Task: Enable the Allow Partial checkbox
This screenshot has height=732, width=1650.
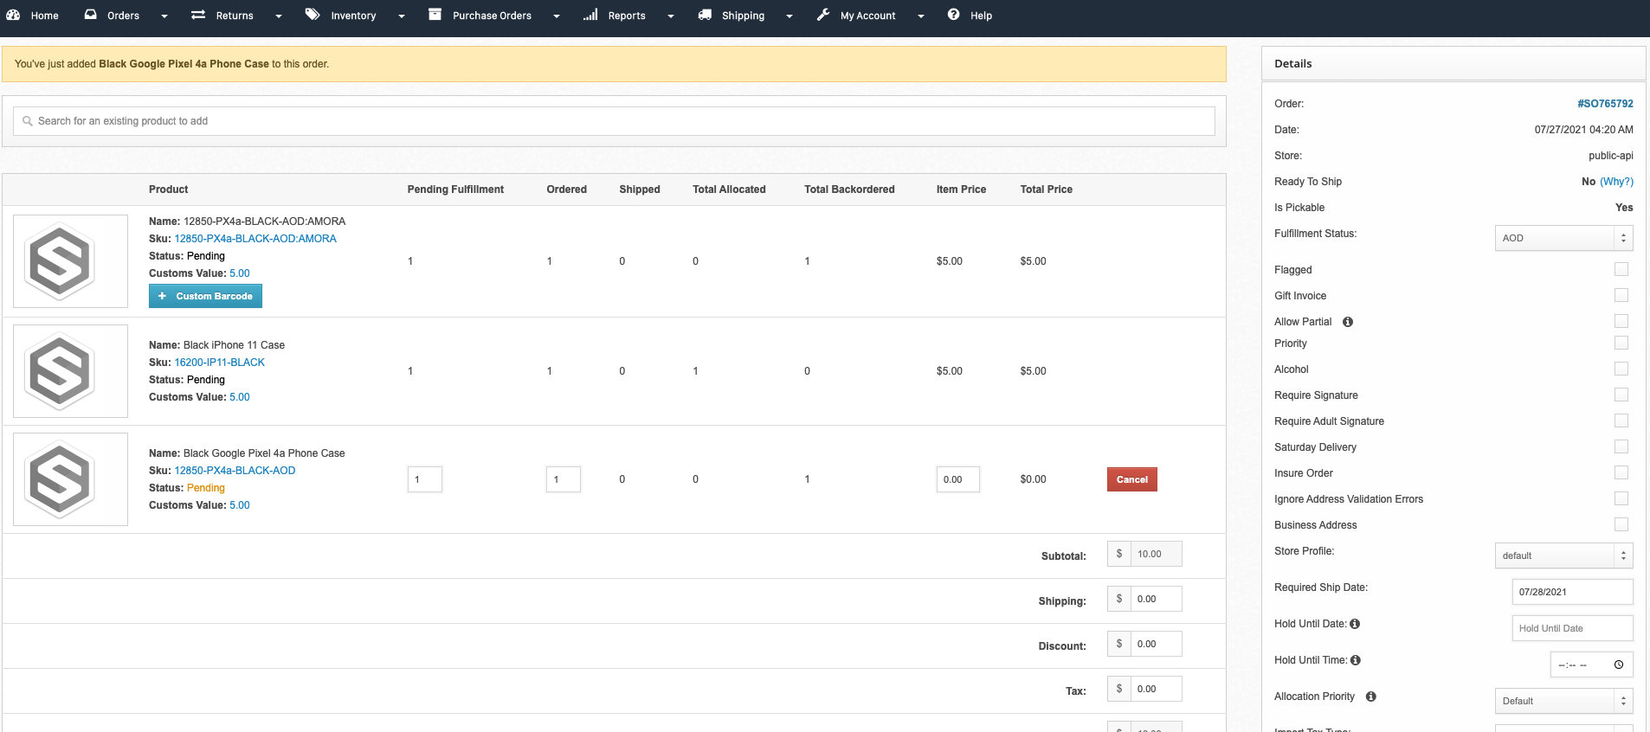Action: [1621, 321]
